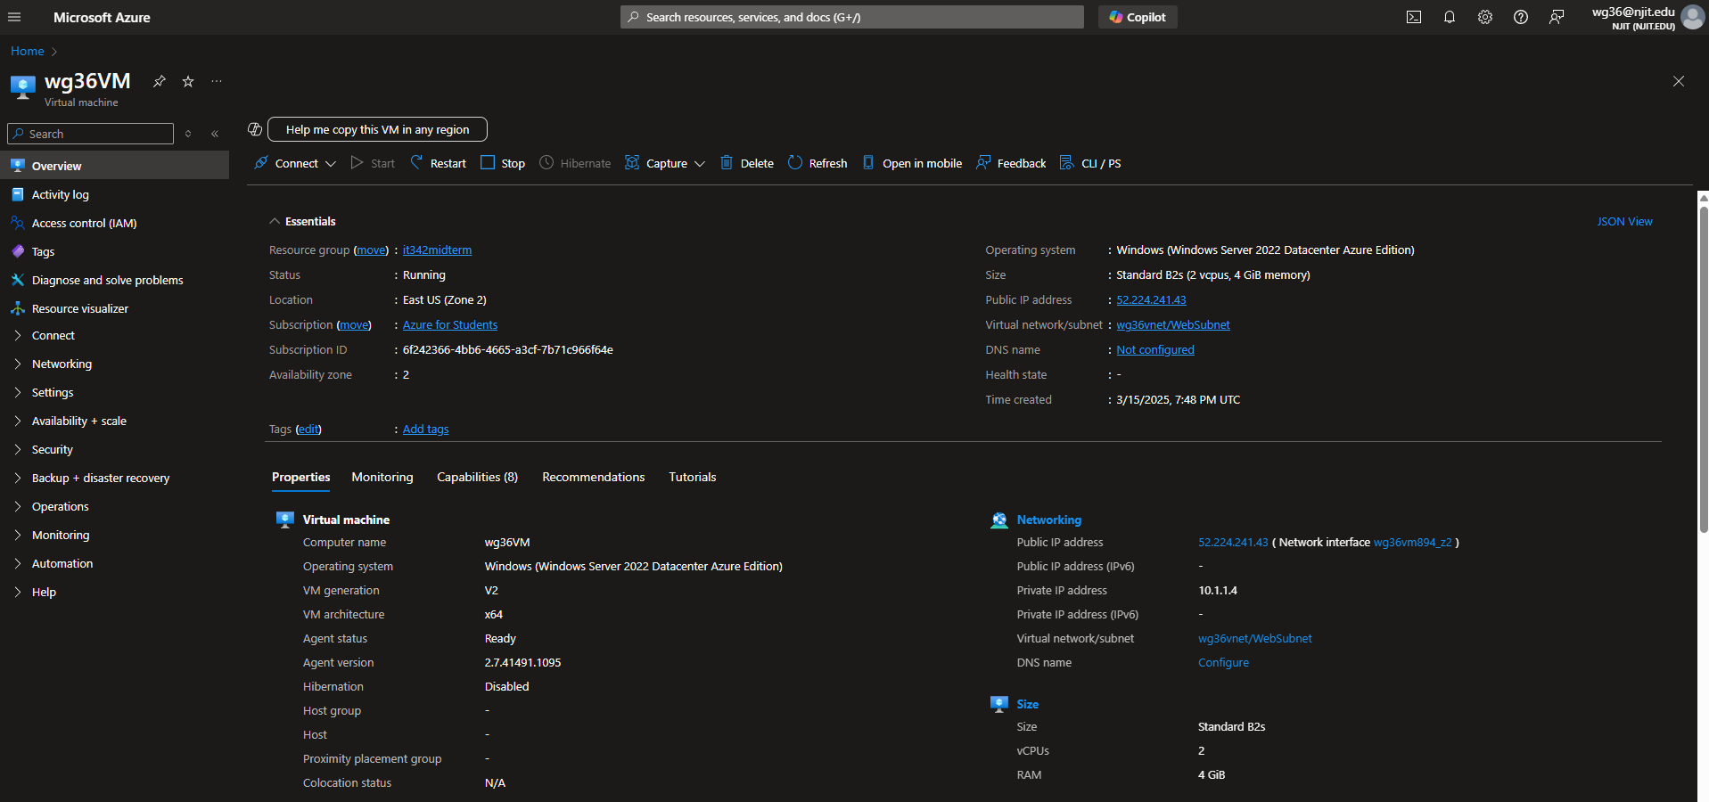Expand Networking in the sidebar
The height and width of the screenshot is (802, 1709).
(62, 364)
